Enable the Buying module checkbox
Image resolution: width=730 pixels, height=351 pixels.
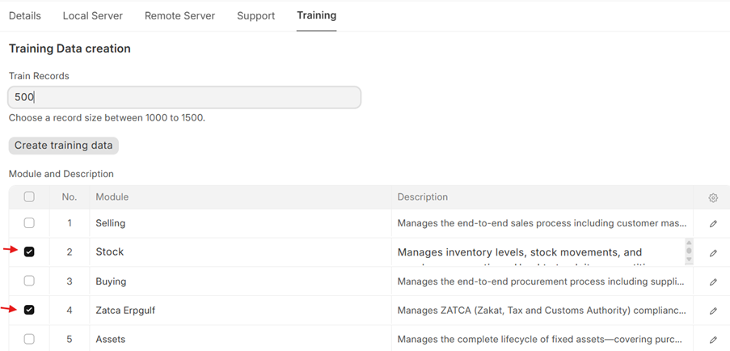point(29,281)
